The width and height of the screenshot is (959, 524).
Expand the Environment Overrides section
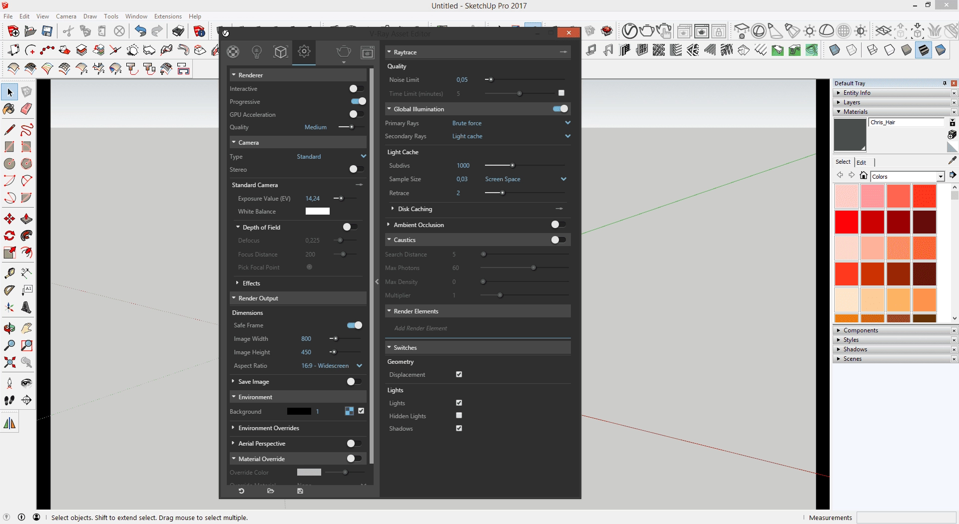pyautogui.click(x=269, y=428)
